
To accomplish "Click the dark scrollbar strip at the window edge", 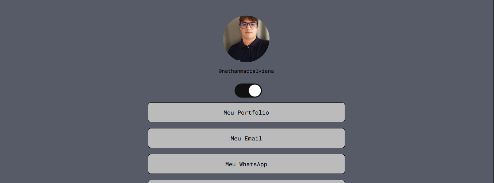I will click(x=493, y=91).
